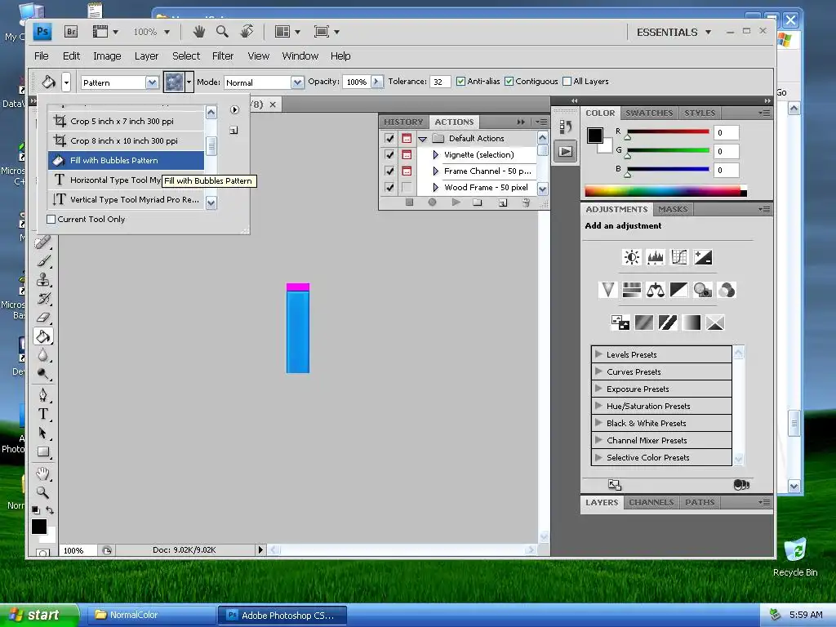Open the Pattern fill source dropdown
Screen dimensions: 836x627
pos(152,82)
